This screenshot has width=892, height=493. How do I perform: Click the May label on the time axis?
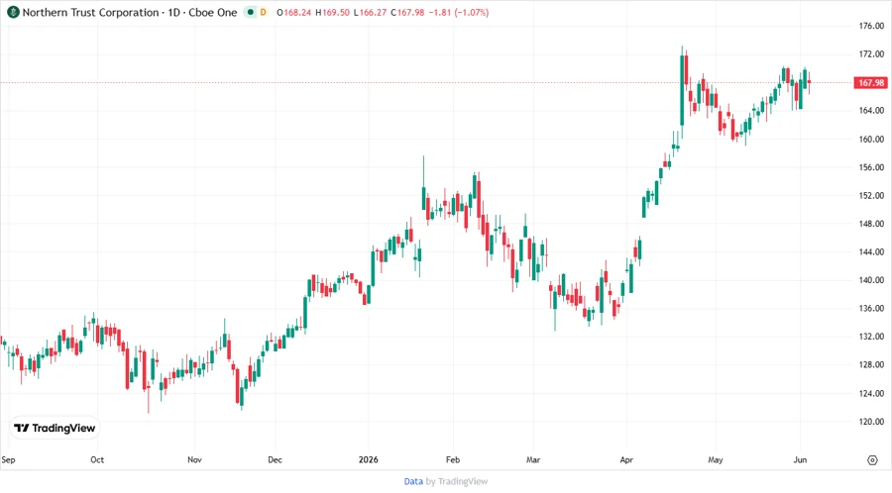coord(716,460)
